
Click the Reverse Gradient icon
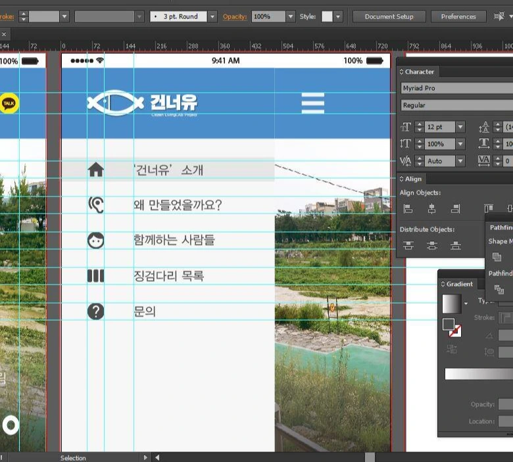coord(452,349)
